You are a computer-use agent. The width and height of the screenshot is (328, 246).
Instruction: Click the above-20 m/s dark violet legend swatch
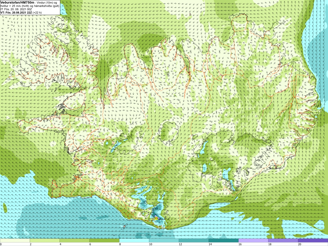313,241
